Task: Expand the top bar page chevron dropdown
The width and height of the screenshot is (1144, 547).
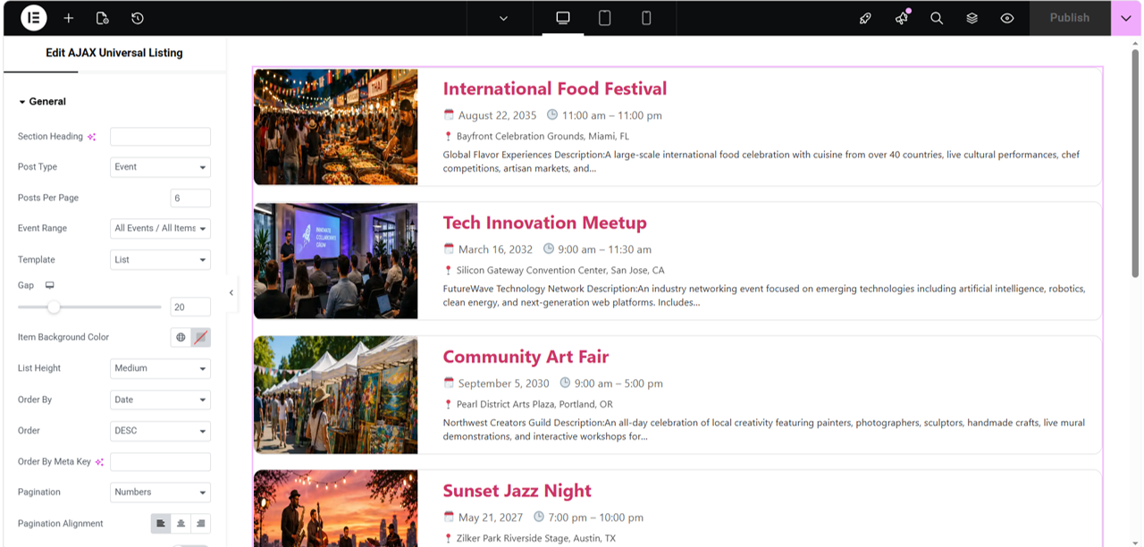Action: pyautogui.click(x=503, y=18)
